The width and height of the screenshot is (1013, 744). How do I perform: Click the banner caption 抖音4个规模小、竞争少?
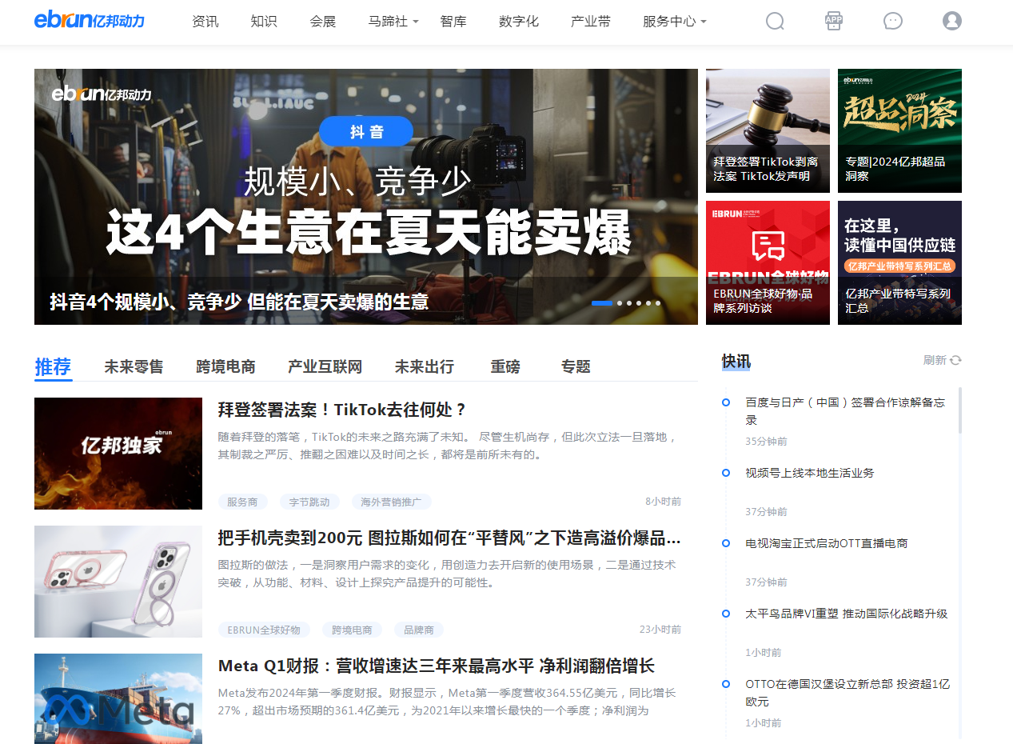click(x=240, y=302)
